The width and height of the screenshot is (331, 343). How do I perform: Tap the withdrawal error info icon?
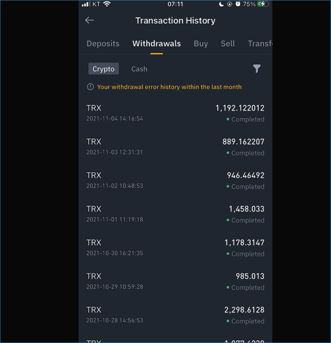90,87
